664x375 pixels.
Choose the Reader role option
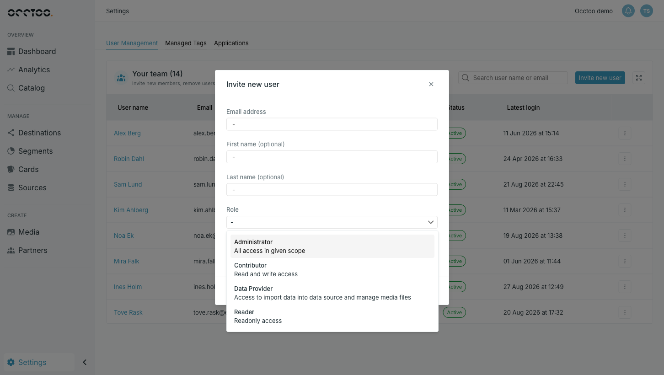point(332,316)
